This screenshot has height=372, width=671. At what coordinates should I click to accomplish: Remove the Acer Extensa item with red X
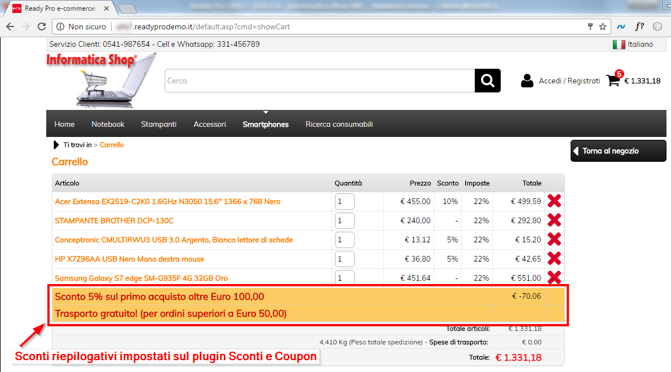coord(554,201)
